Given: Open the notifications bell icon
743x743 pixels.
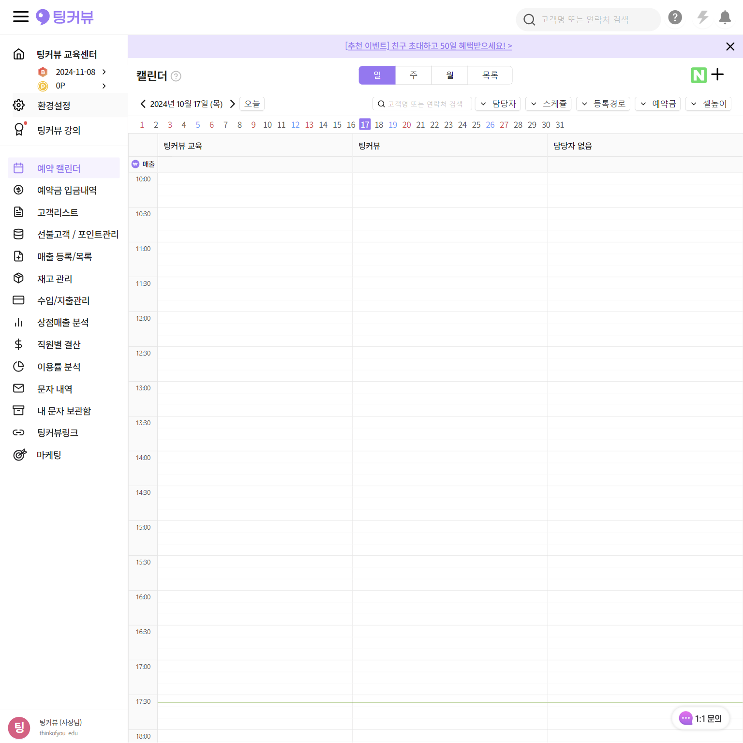Looking at the screenshot, I should pyautogui.click(x=725, y=17).
